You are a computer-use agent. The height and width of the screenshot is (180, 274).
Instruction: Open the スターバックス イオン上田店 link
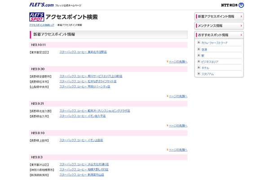(x=81, y=140)
